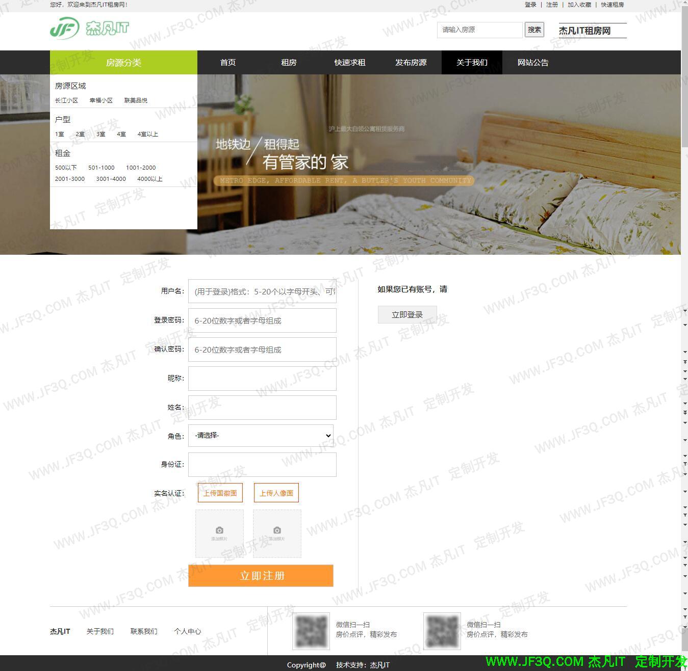This screenshot has height=671, width=688.
Task: Submit with the 立即注册 button
Action: [x=261, y=576]
